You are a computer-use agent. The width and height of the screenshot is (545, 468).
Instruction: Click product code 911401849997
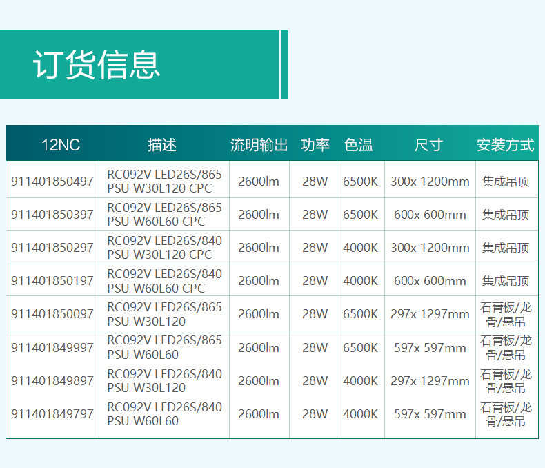[x=52, y=347]
